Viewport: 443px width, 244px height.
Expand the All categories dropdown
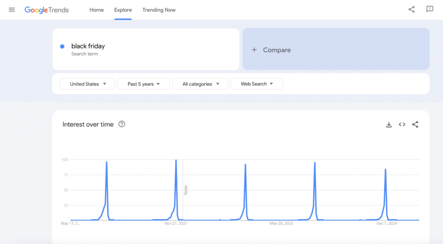point(200,84)
